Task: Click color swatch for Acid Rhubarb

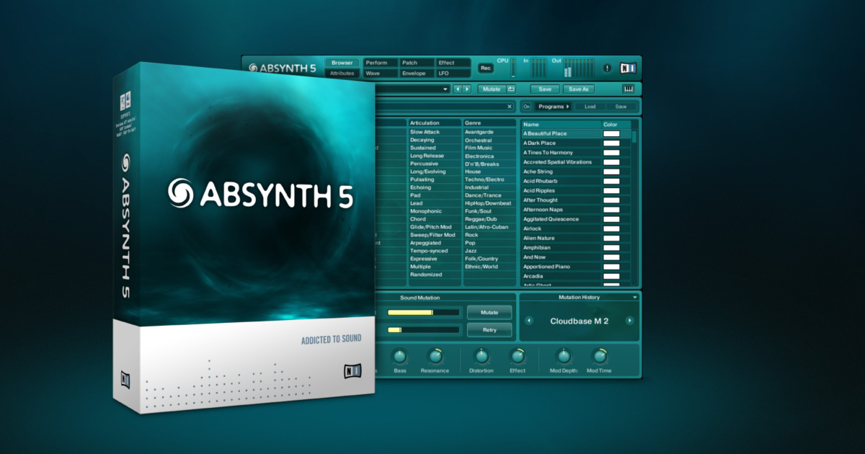Action: (x=611, y=181)
